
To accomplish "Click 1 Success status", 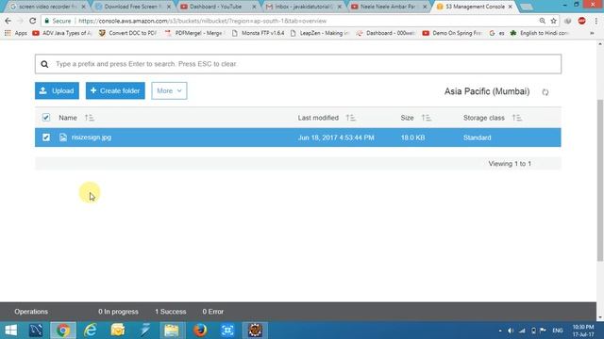I will point(171,312).
